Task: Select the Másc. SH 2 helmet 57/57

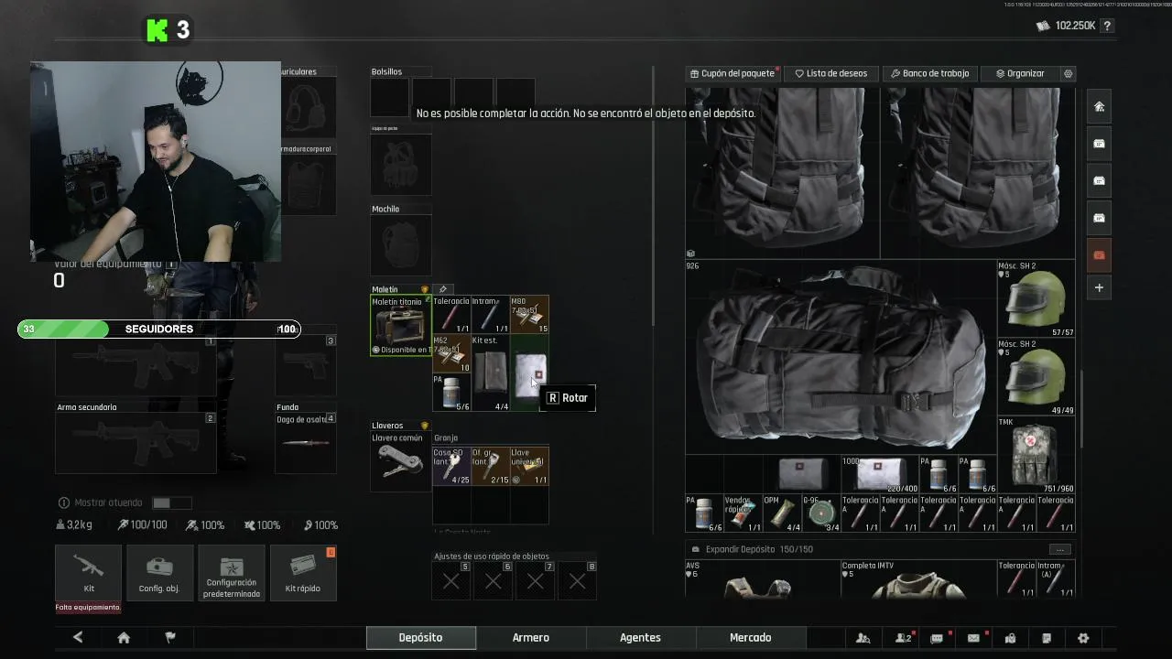Action: coord(1036,299)
